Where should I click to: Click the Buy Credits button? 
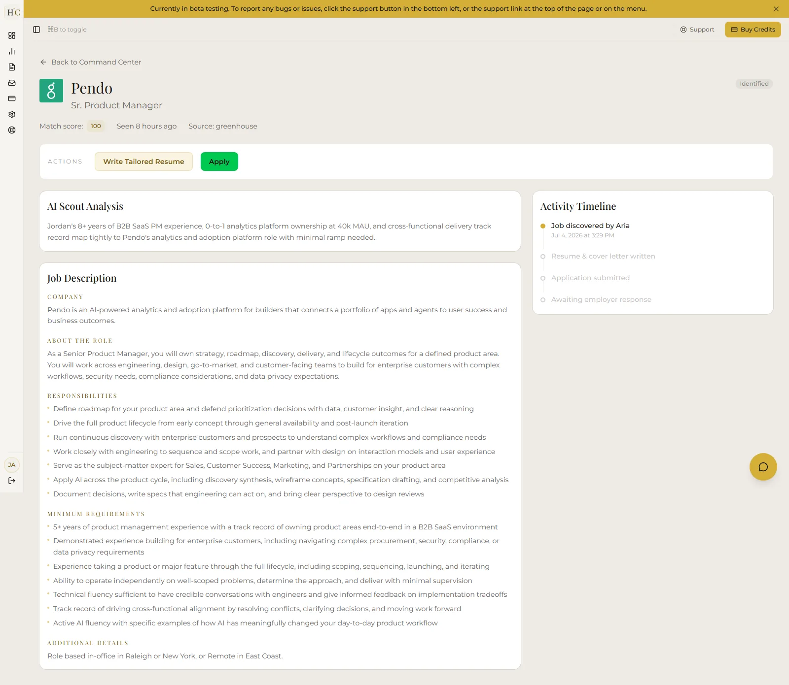tap(753, 30)
